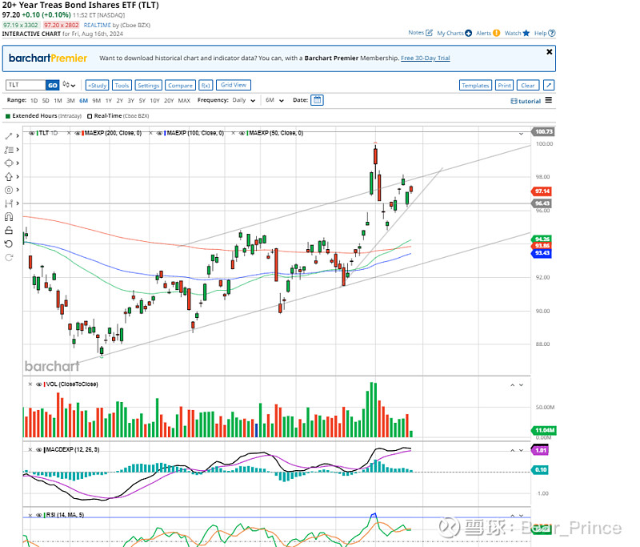The width and height of the screenshot is (640, 547).
Task: Toggle visibility of MACDEXP study
Action: pos(38,449)
